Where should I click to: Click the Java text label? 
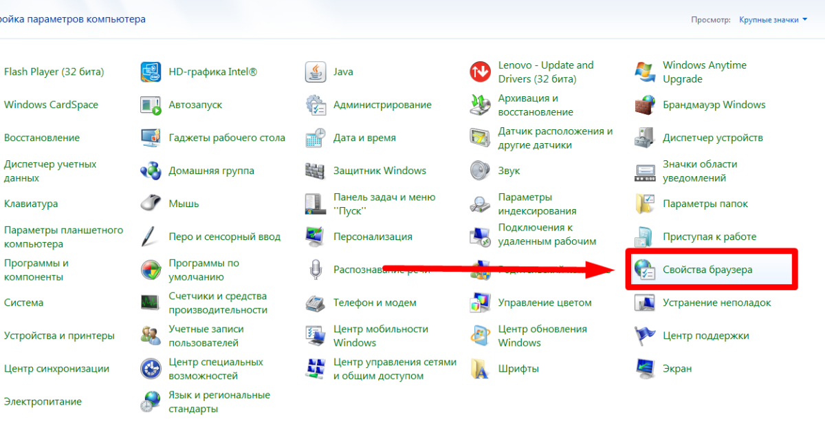(343, 72)
